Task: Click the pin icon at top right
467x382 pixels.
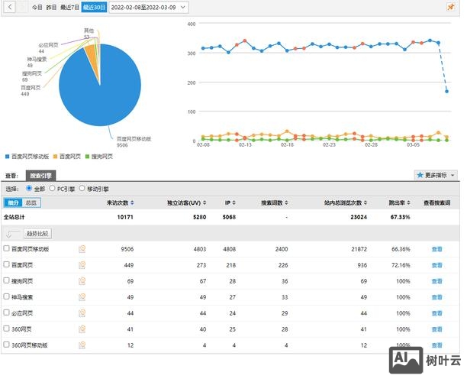Action: pyautogui.click(x=450, y=7)
